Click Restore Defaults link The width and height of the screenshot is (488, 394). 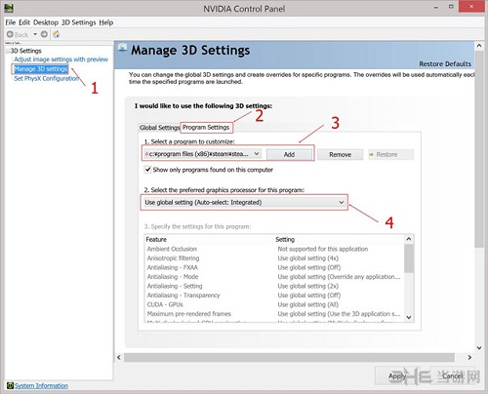pyautogui.click(x=445, y=63)
